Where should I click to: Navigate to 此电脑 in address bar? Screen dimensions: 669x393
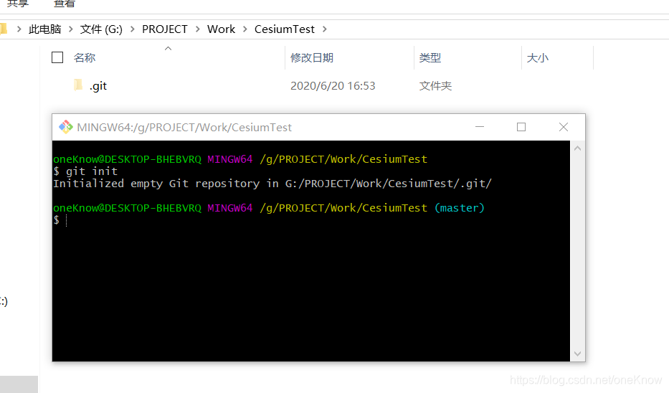click(44, 29)
